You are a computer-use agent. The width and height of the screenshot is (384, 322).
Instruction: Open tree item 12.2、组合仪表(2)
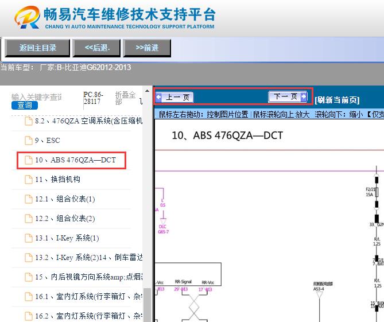coord(65,219)
